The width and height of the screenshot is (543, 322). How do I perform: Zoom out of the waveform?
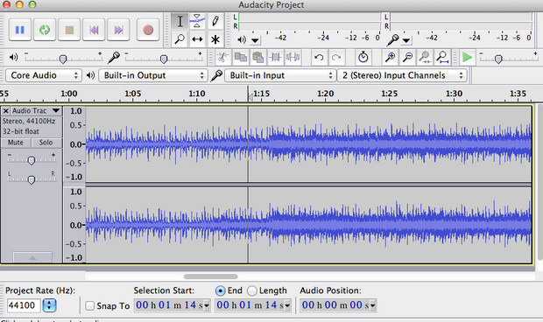point(407,57)
